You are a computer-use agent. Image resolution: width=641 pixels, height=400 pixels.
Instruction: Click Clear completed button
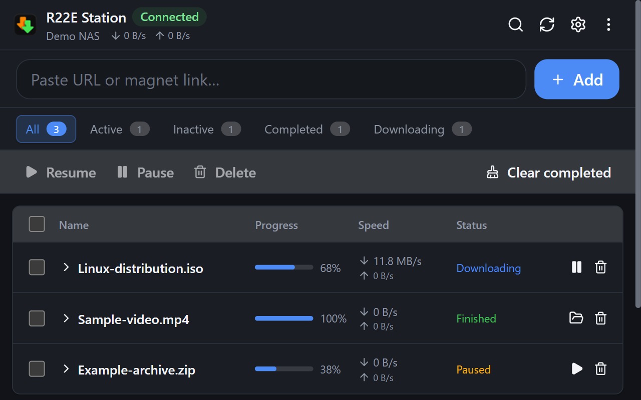549,172
